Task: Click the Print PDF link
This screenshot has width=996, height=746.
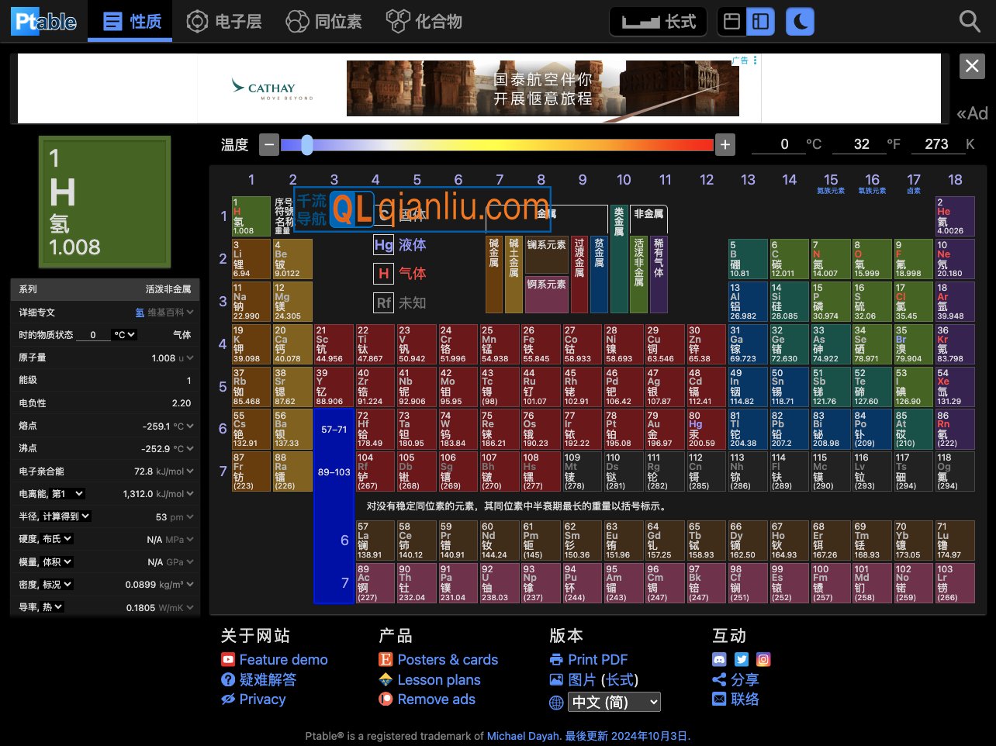Action: pyautogui.click(x=597, y=659)
